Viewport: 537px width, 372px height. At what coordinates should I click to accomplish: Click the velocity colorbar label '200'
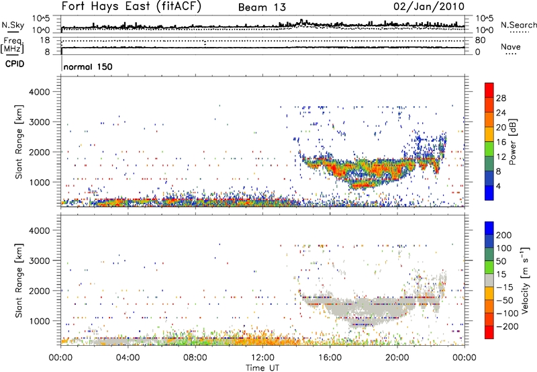[504, 235]
